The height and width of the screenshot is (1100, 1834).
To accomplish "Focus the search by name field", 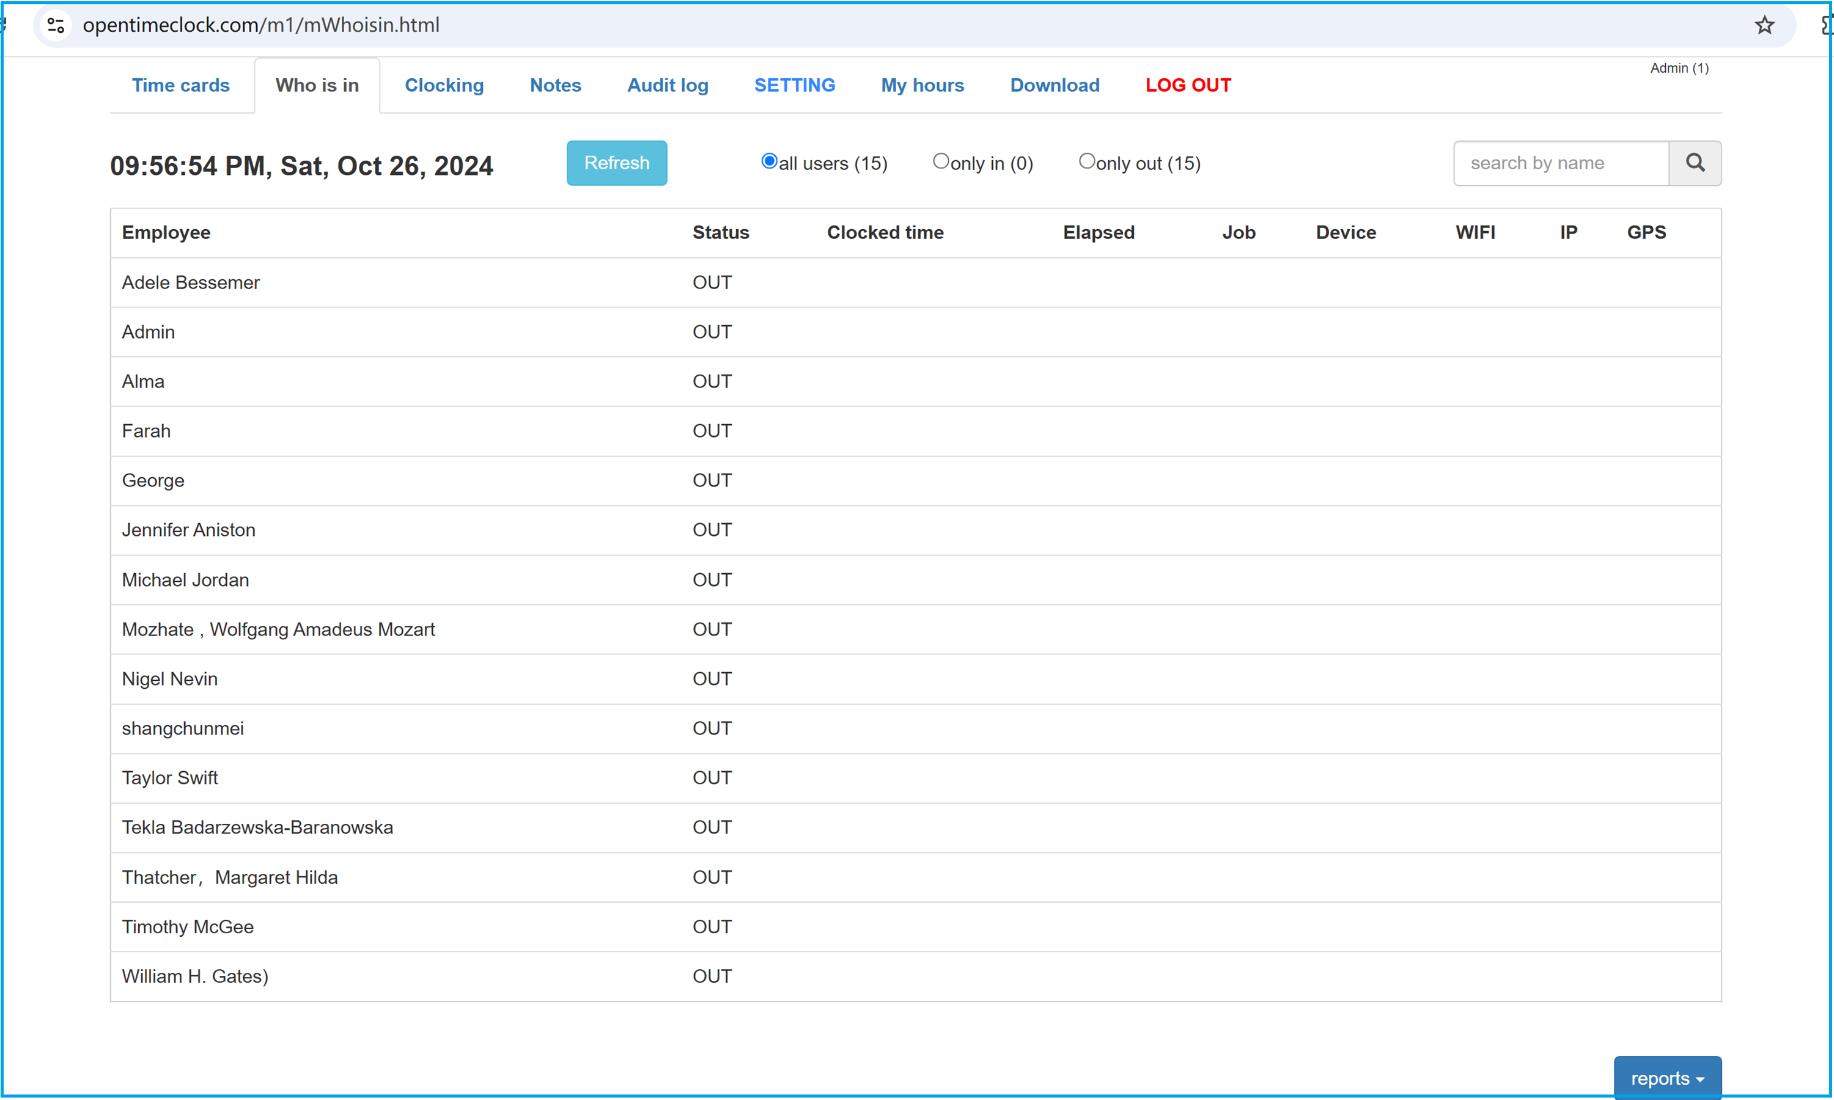I will [x=1561, y=163].
